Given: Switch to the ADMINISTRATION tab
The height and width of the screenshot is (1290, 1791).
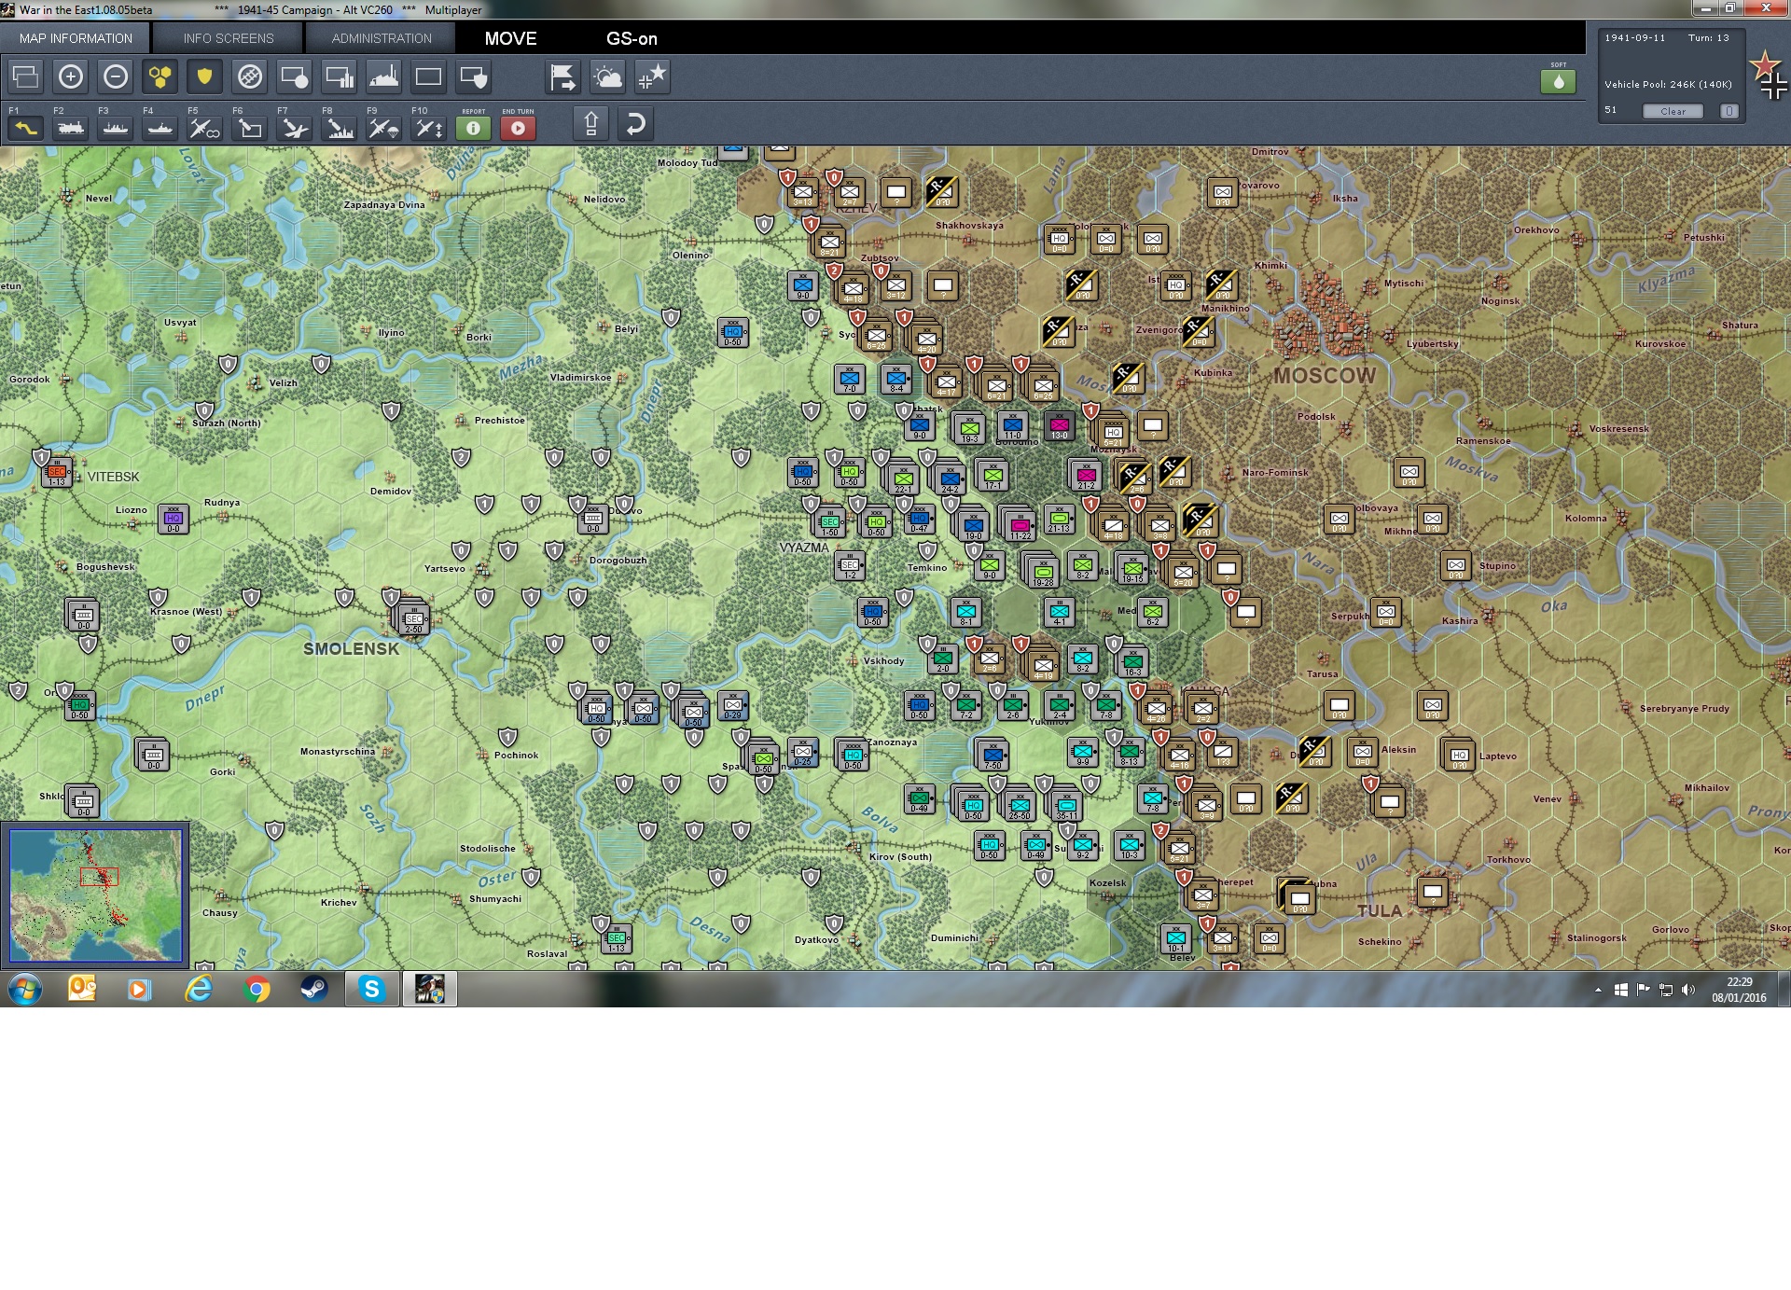Looking at the screenshot, I should pos(382,38).
